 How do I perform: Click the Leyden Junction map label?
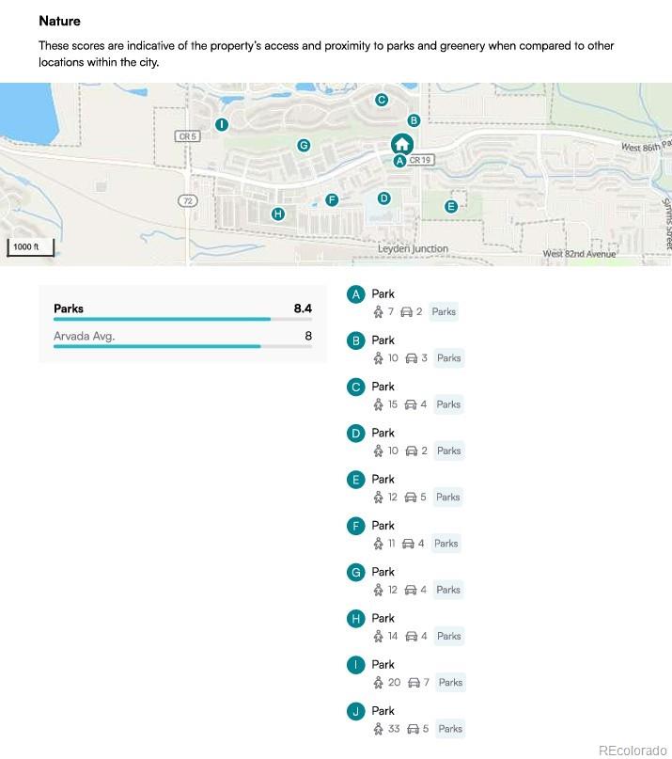point(413,249)
